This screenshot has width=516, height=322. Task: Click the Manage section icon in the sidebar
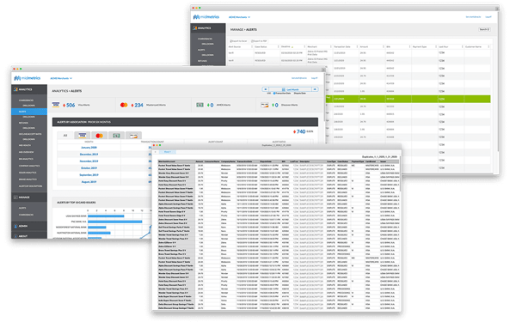15,197
